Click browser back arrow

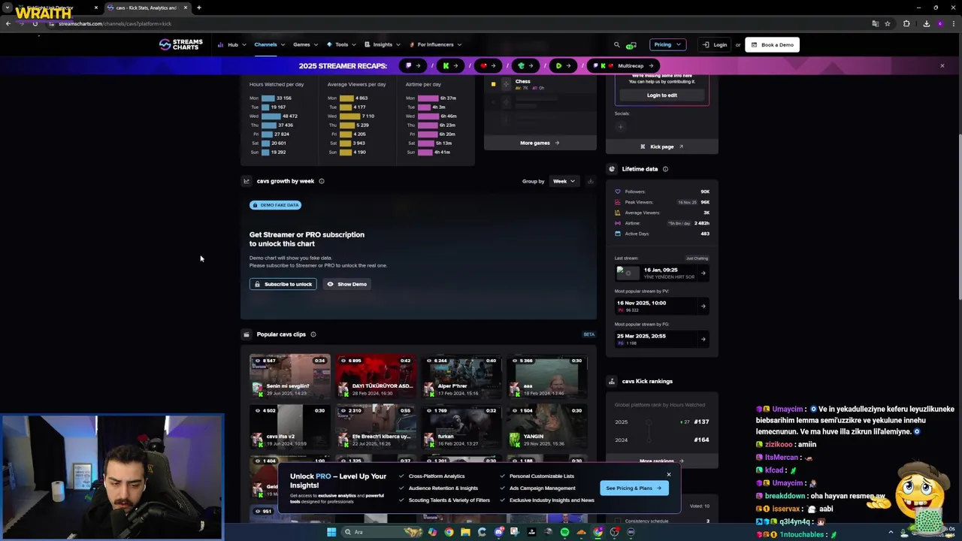pyautogui.click(x=8, y=23)
